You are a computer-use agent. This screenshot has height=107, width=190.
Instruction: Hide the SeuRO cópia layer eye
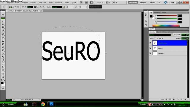pyautogui.click(x=151, y=43)
